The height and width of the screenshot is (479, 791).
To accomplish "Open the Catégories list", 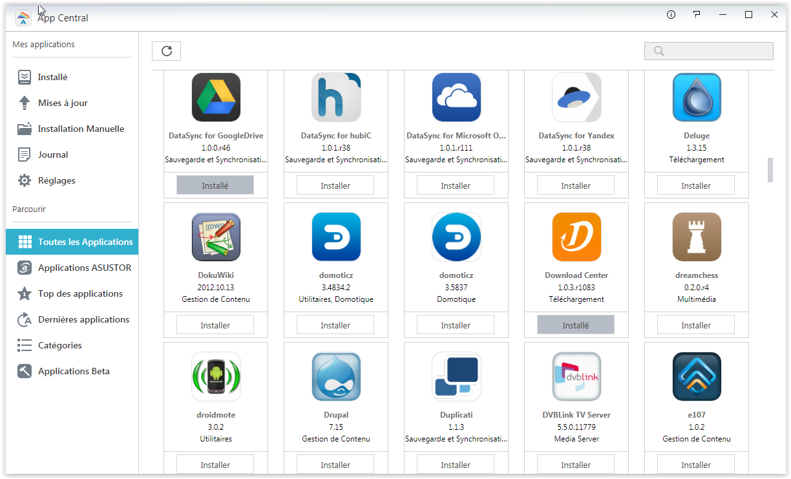I will click(72, 345).
